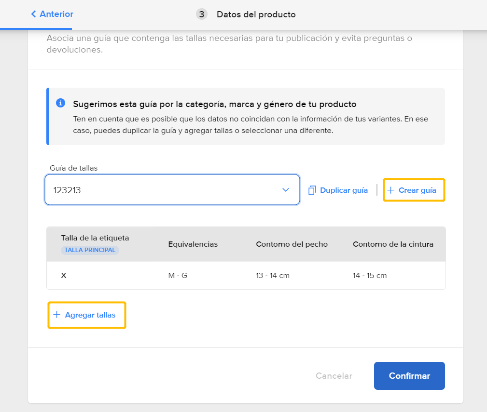Click the Crear guía button

[x=414, y=190]
